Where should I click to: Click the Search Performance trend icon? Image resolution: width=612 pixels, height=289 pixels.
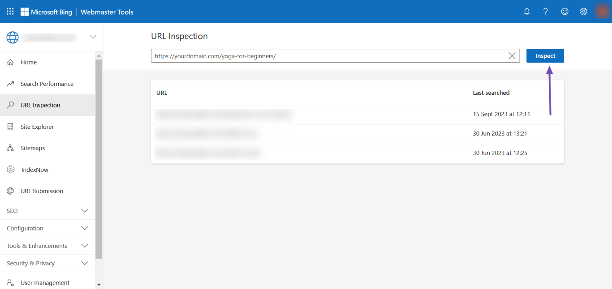point(10,84)
